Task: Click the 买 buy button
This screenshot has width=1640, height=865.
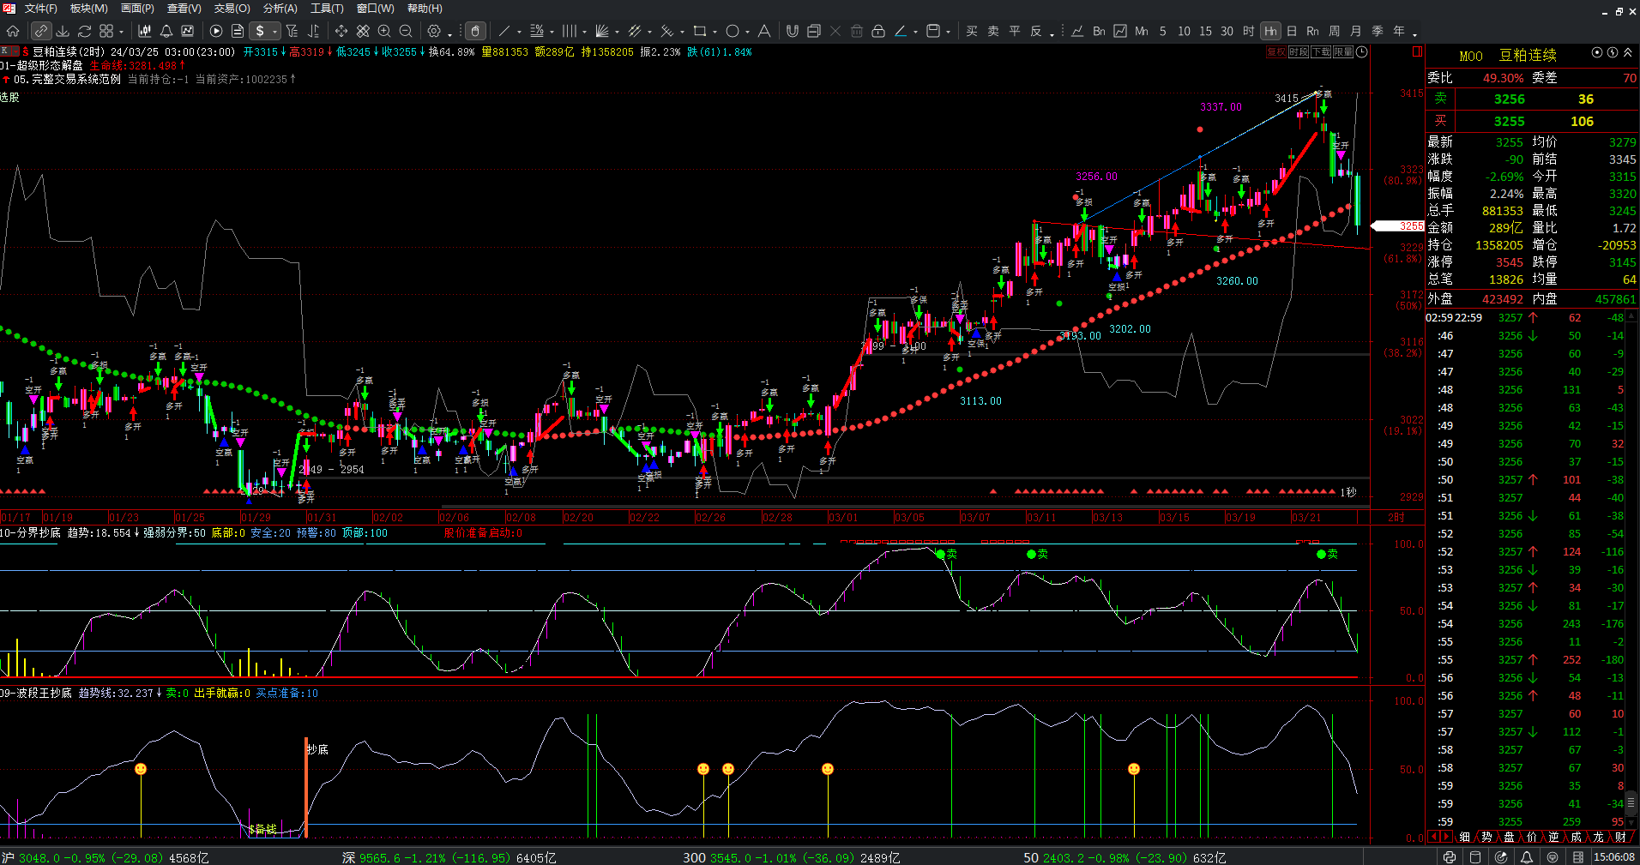Action: [x=971, y=31]
